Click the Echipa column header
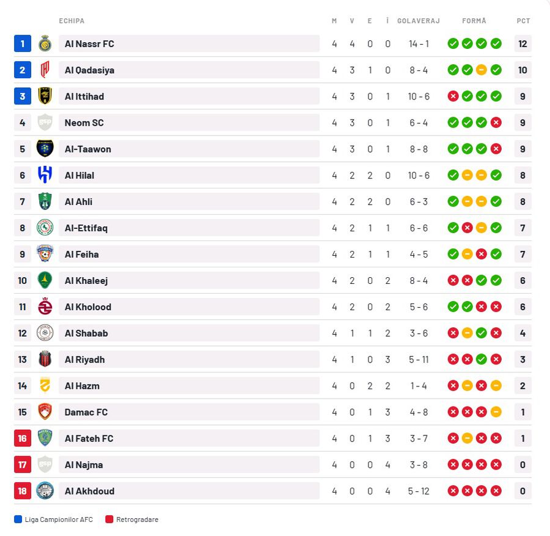Image resolution: width=550 pixels, height=536 pixels. pos(71,21)
